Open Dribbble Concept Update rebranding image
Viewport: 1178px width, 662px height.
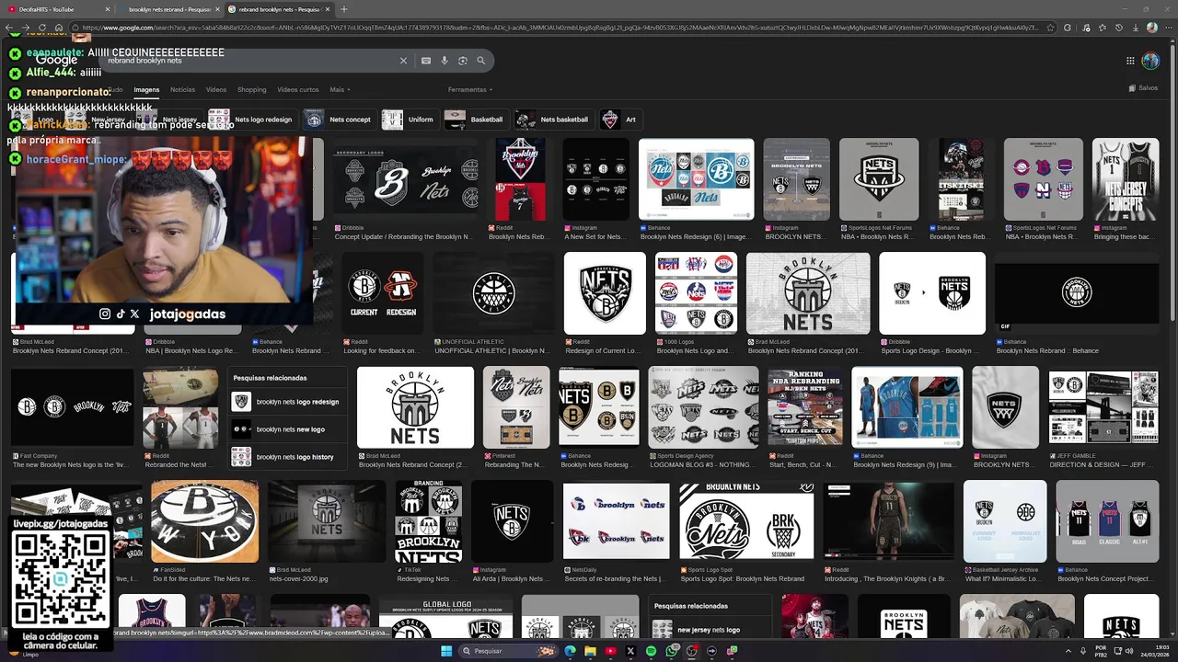405,179
